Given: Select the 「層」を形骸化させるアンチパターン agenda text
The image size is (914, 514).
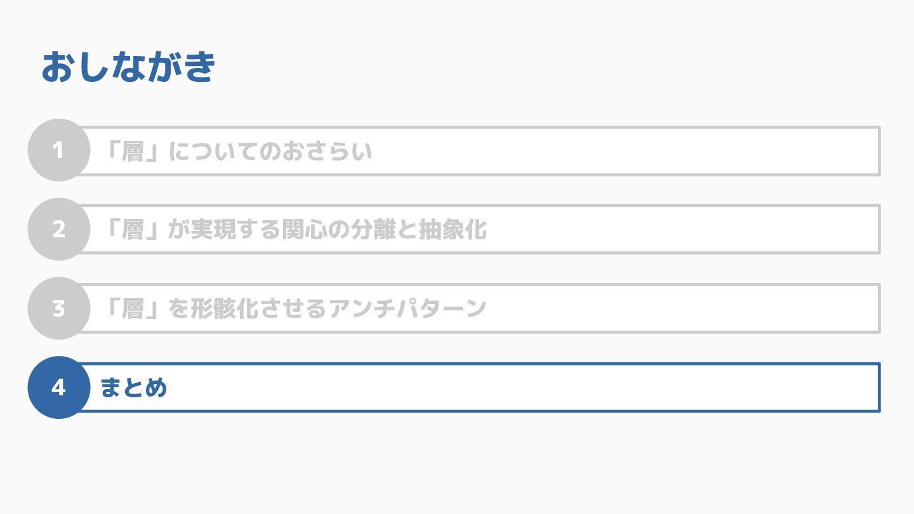Looking at the screenshot, I should (295, 309).
